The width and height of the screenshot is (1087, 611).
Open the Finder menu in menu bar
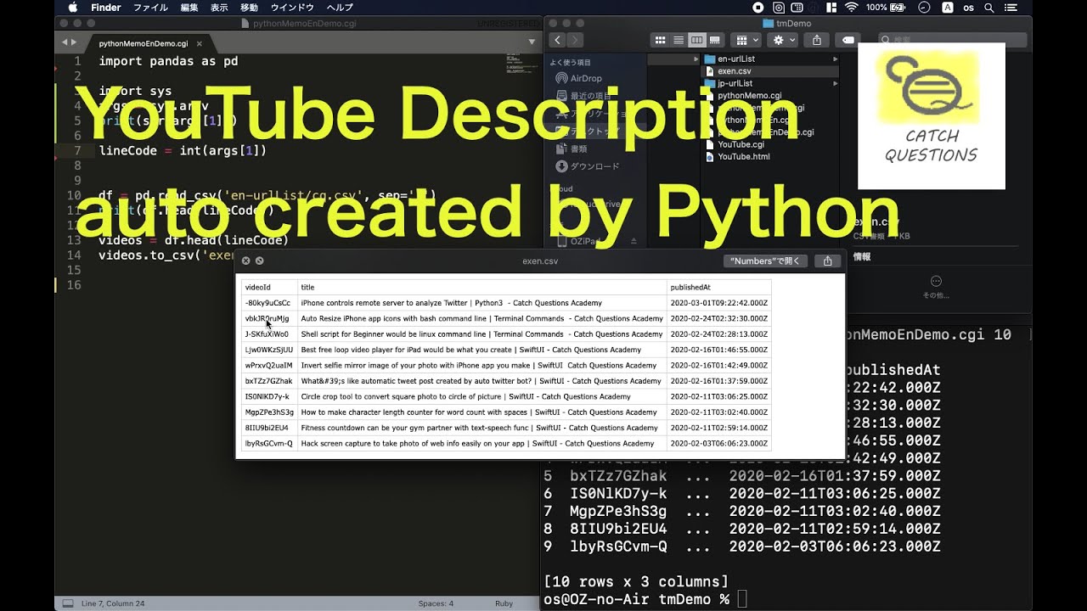[106, 8]
